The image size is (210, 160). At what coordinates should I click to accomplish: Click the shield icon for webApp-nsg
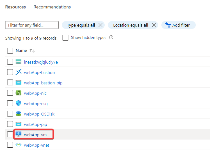tap(18, 104)
